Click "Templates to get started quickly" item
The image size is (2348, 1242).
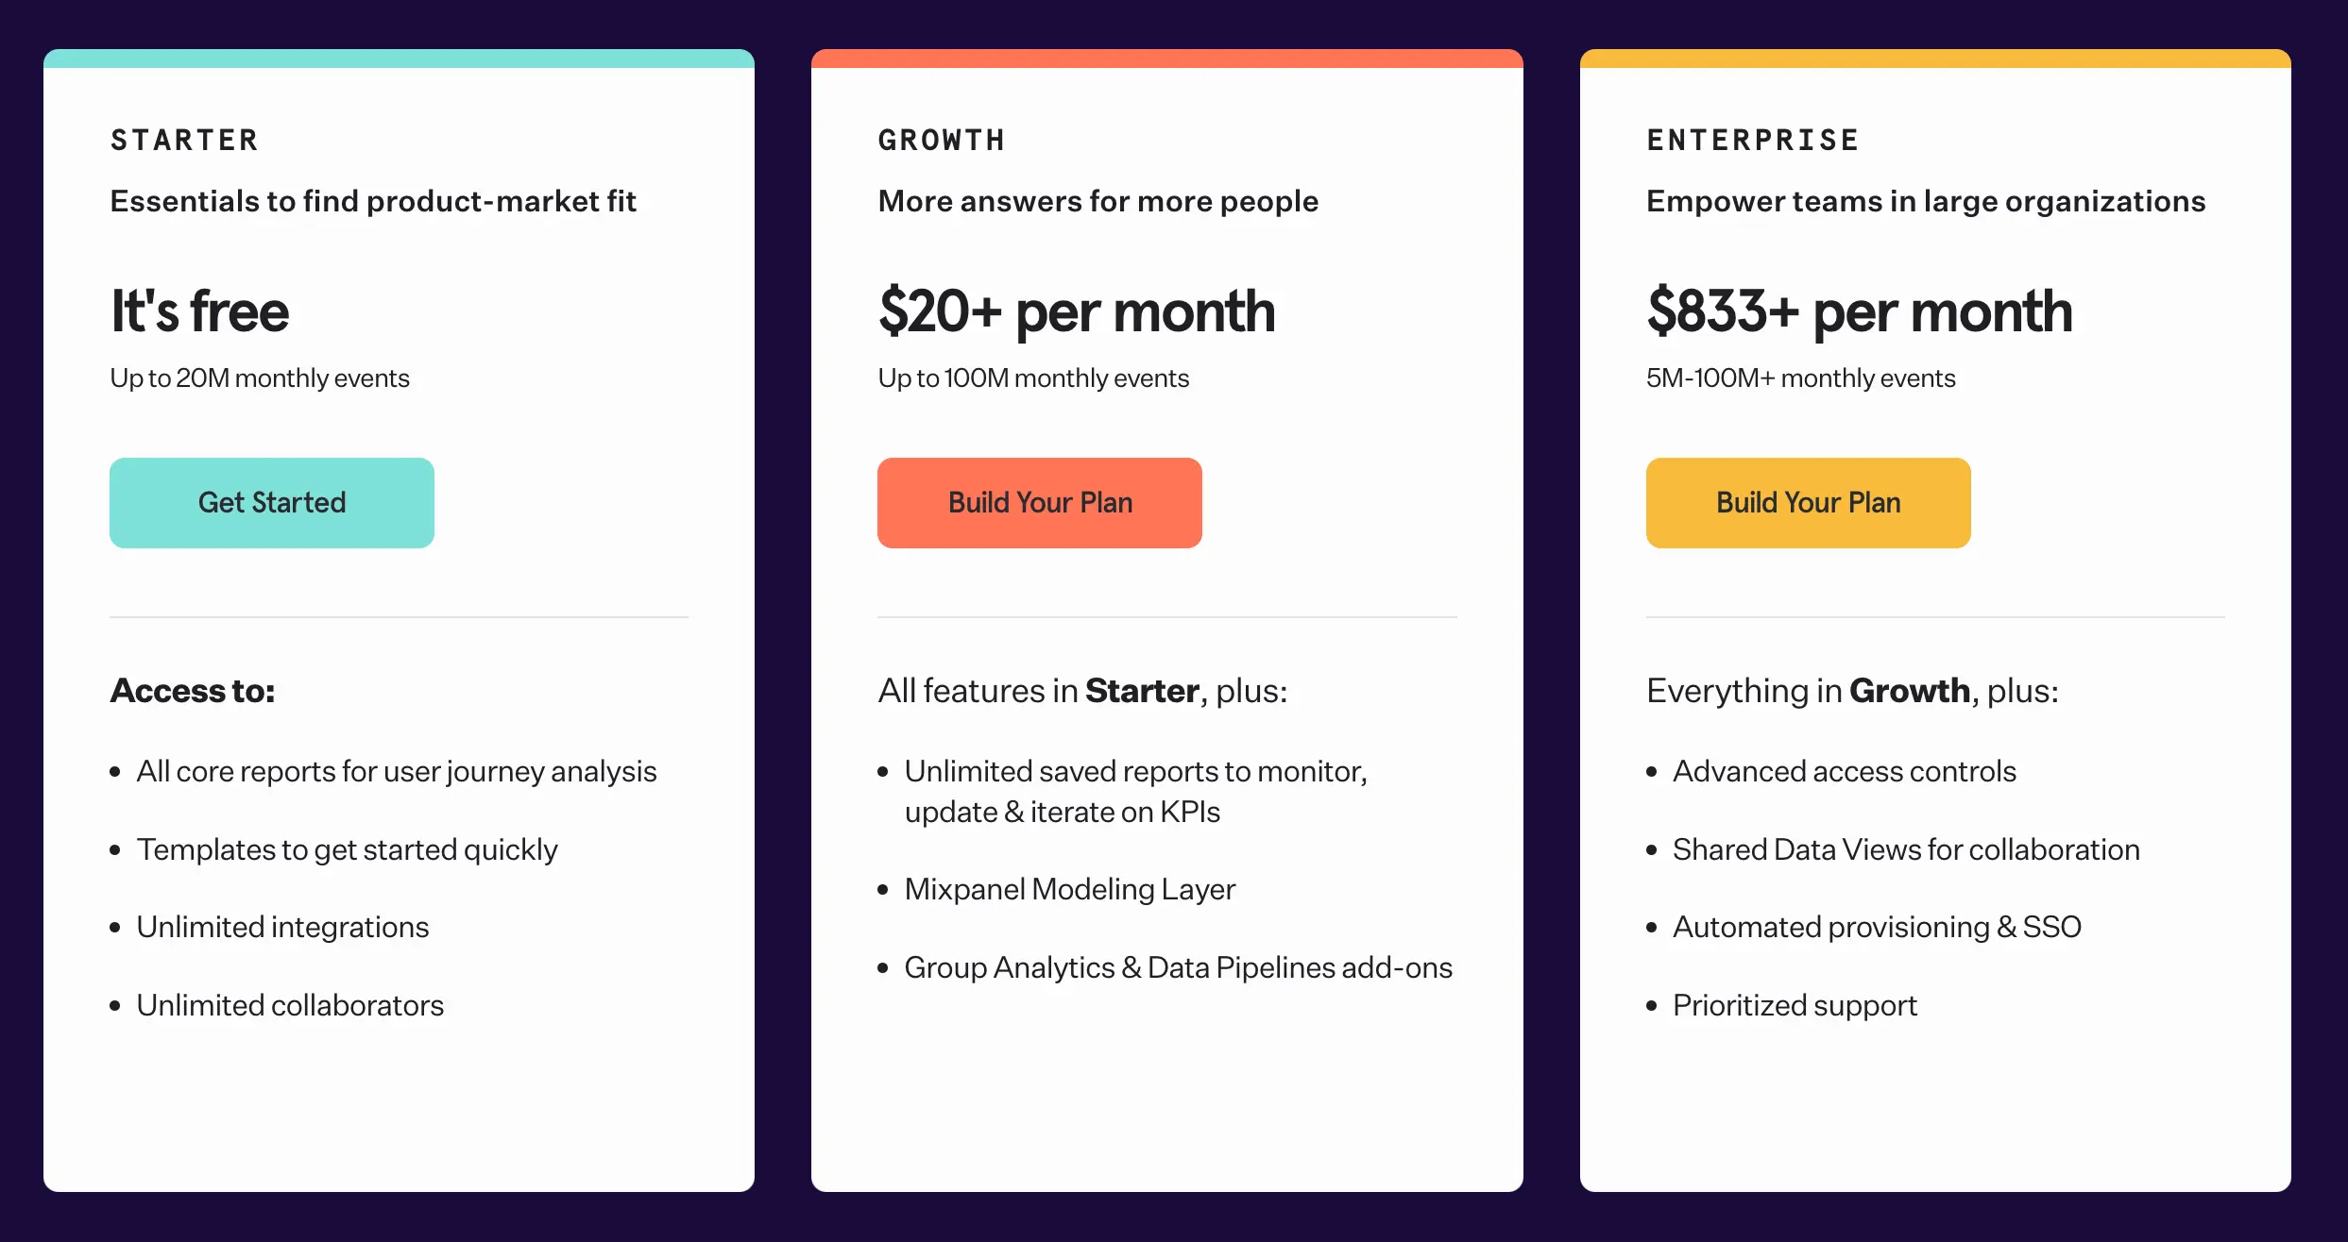click(347, 850)
